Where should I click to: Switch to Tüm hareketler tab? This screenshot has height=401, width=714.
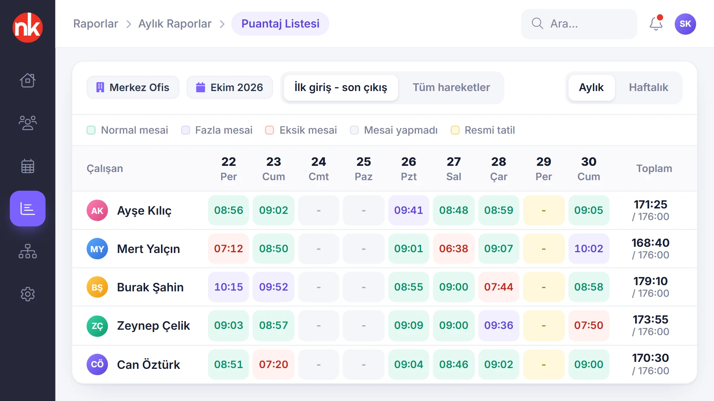coord(451,88)
